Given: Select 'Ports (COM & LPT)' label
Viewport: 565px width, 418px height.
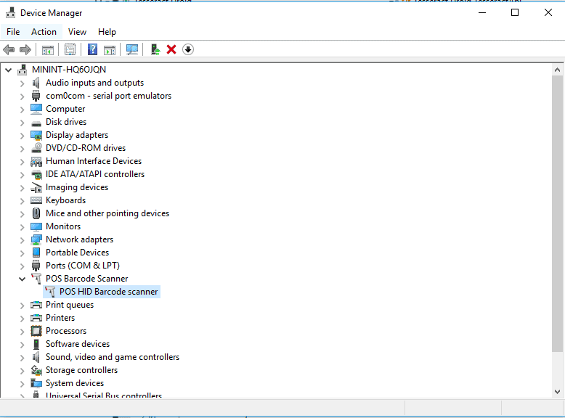Looking at the screenshot, I should (x=83, y=266).
